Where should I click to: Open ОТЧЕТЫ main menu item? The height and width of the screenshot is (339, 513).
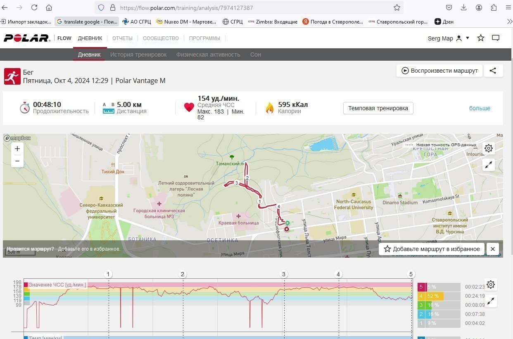tap(122, 38)
